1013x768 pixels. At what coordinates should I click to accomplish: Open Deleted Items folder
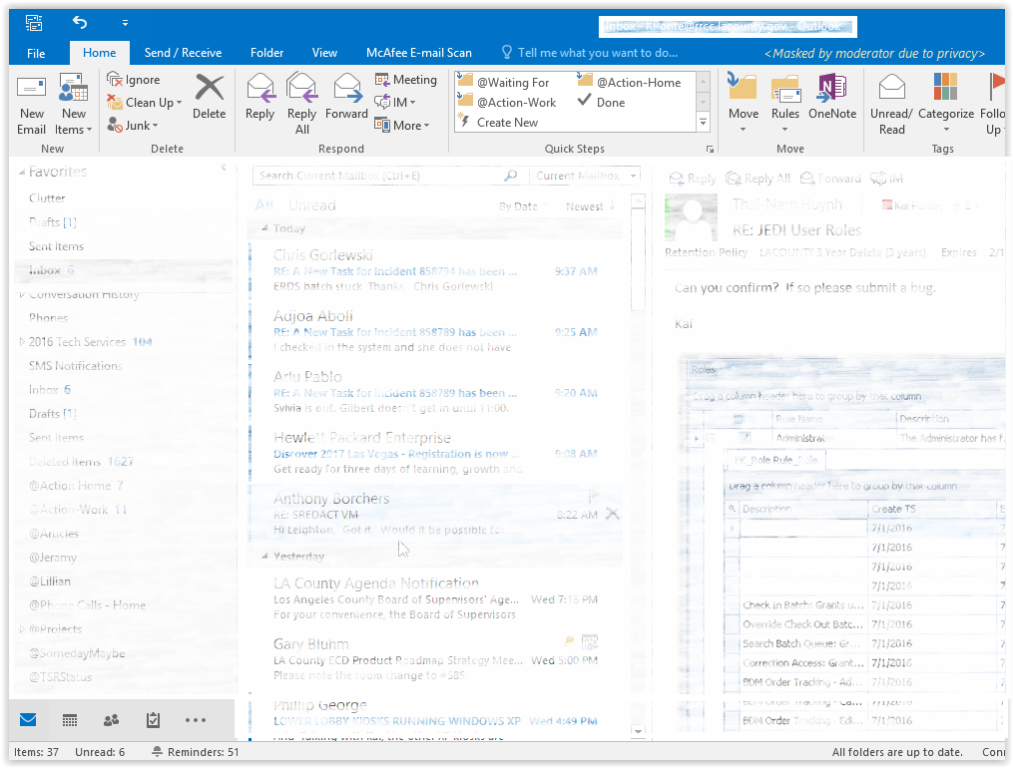pos(81,462)
